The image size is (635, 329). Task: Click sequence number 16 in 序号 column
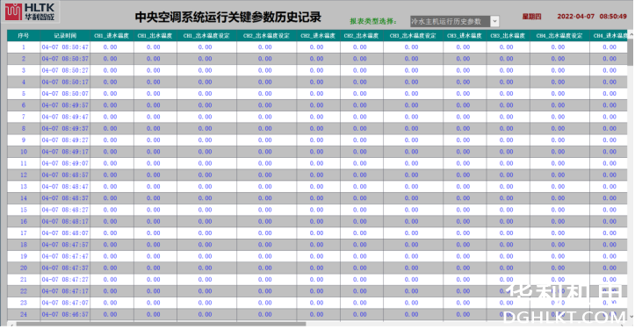coord(24,221)
